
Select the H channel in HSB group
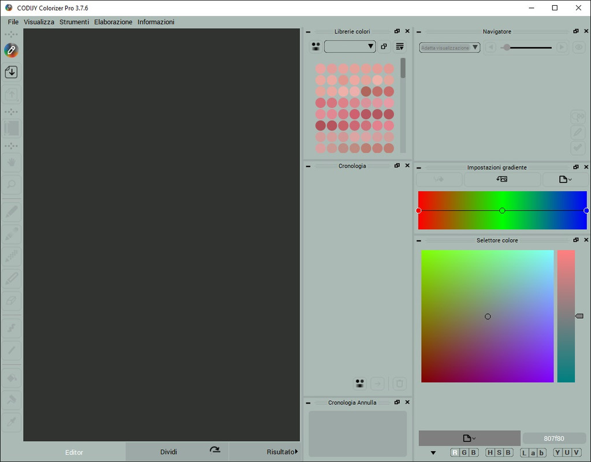489,453
